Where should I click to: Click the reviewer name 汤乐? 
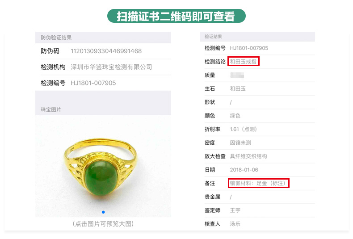235,224
